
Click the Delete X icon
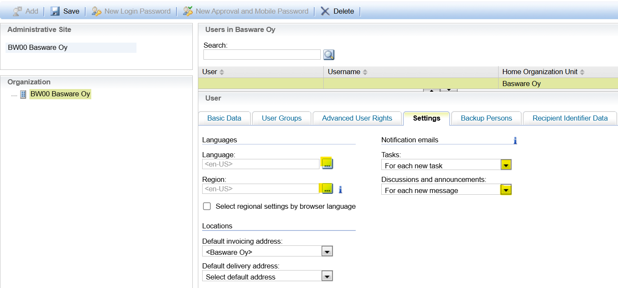pyautogui.click(x=325, y=11)
